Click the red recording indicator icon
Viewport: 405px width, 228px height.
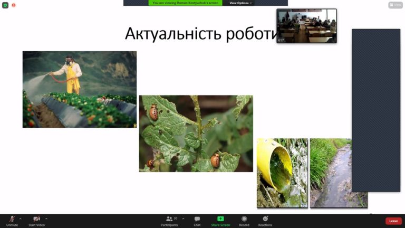pyautogui.click(x=14, y=5)
